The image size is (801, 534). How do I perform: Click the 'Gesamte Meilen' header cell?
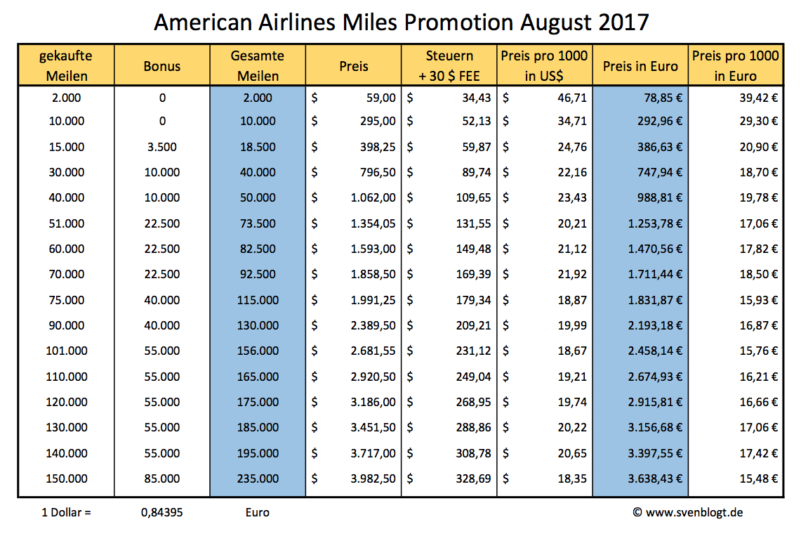[x=258, y=65]
